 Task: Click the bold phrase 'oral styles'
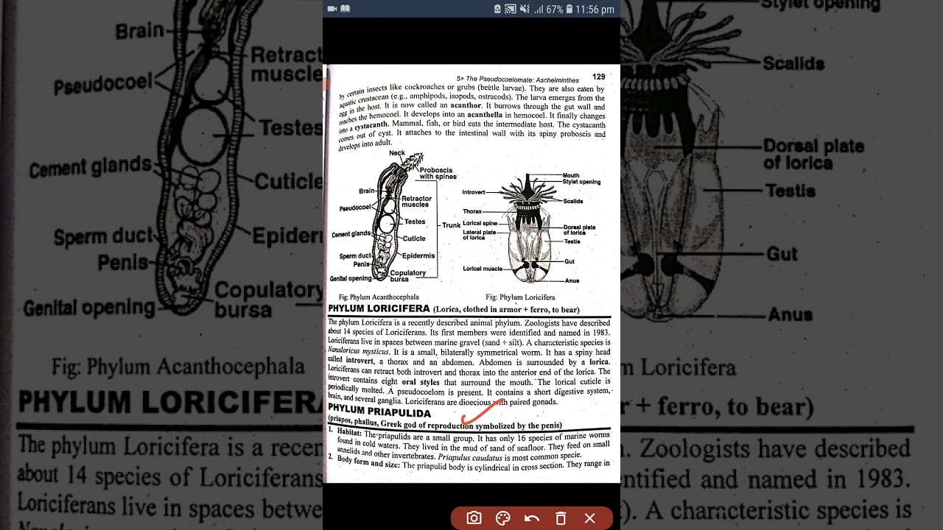[x=420, y=382]
